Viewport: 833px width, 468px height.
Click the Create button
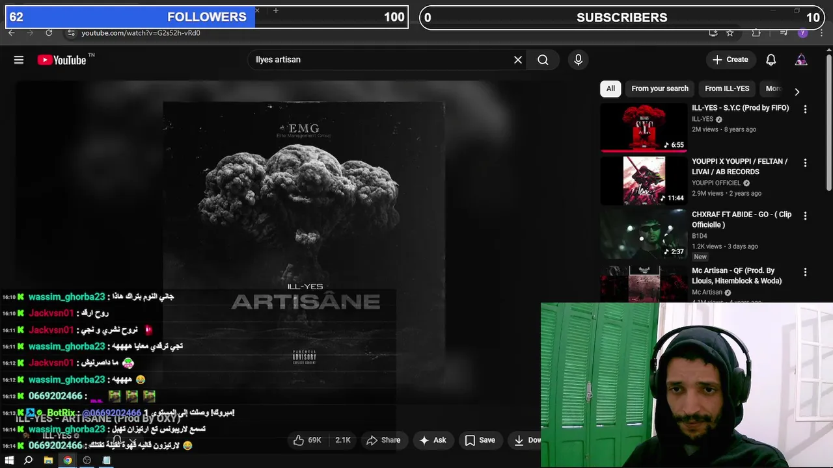coord(730,60)
